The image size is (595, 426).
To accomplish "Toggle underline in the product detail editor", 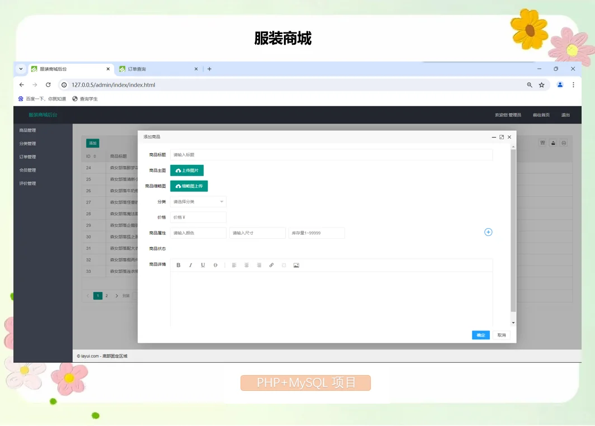I will click(203, 265).
